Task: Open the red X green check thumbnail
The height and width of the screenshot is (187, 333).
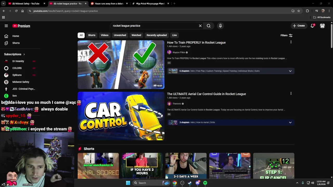Action: (121, 65)
